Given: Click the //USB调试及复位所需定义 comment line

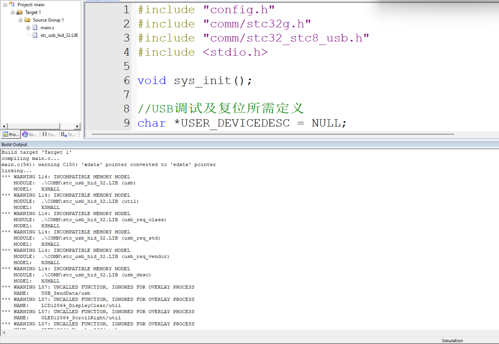Looking at the screenshot, I should click(x=221, y=109).
